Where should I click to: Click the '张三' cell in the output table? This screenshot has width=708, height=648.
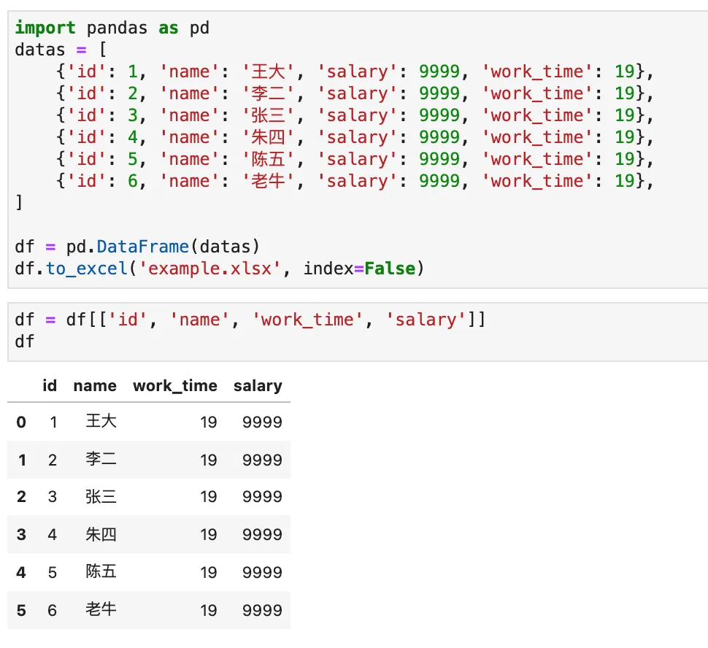click(x=101, y=497)
